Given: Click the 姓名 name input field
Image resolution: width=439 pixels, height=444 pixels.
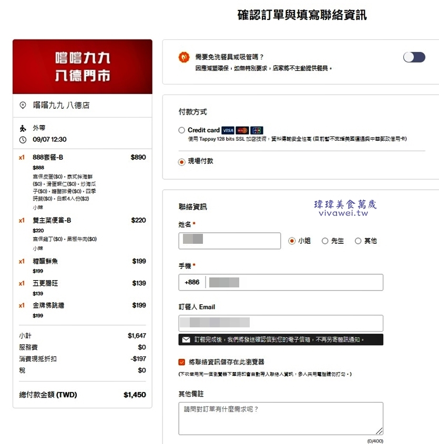Looking at the screenshot, I should pyautogui.click(x=229, y=241).
